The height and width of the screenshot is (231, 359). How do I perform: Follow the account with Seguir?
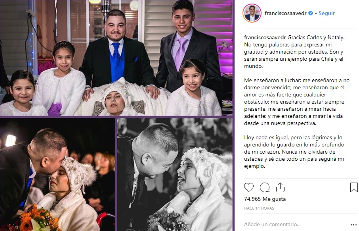(x=327, y=13)
